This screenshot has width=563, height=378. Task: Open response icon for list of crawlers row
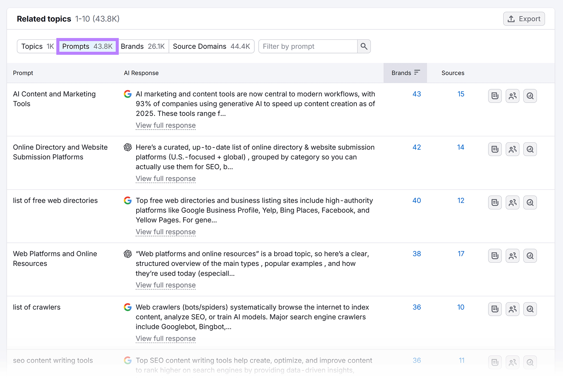point(495,309)
